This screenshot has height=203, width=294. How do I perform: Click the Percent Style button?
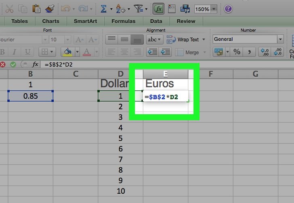(237, 52)
